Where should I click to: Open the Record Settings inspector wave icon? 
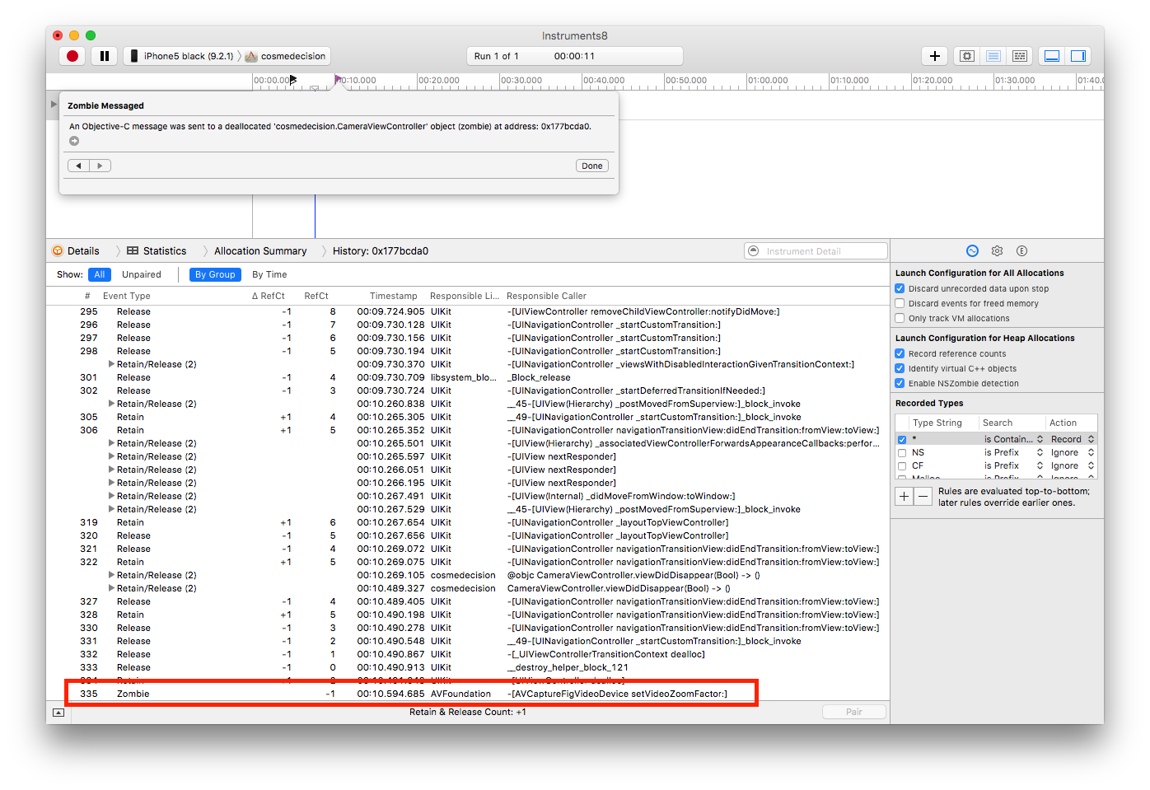(x=972, y=251)
